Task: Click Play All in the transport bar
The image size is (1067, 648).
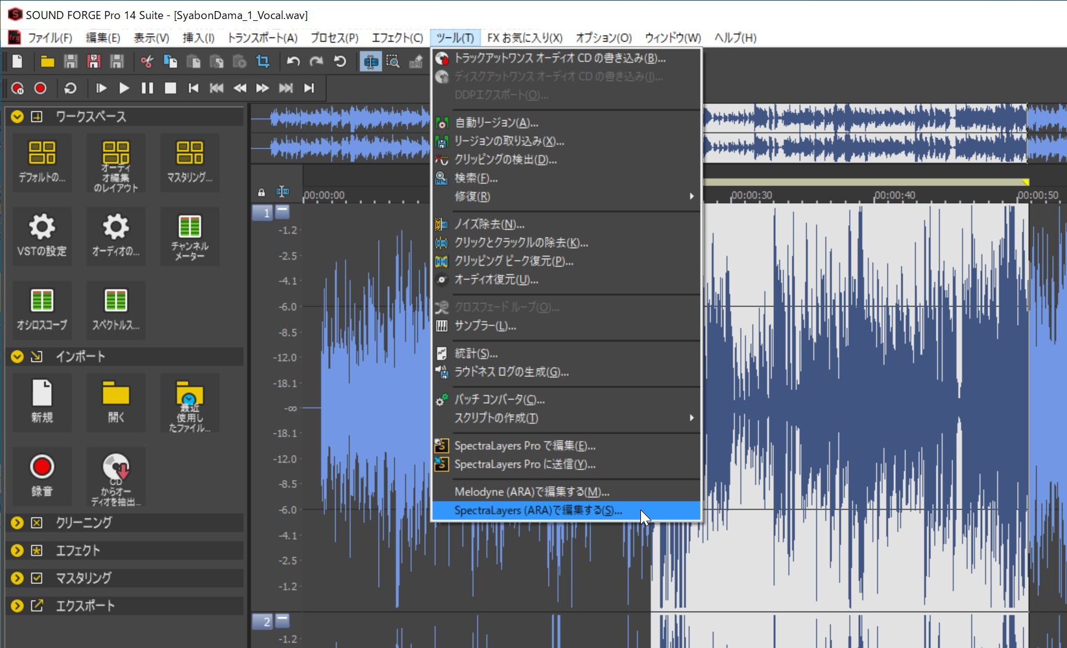Action: (x=101, y=88)
